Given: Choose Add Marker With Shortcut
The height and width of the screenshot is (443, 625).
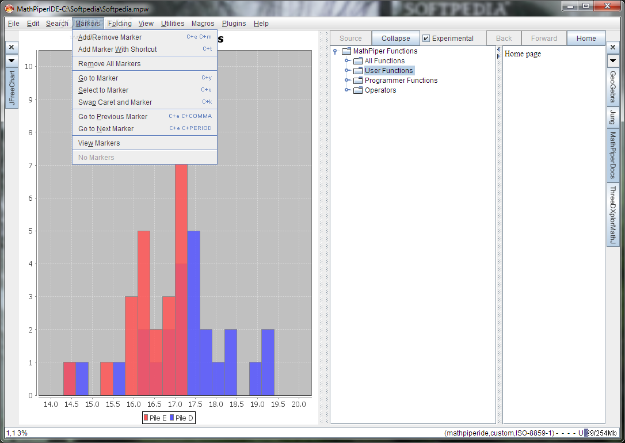Looking at the screenshot, I should click(144, 49).
